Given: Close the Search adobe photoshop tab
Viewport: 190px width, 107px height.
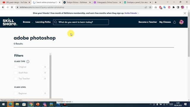Looking at the screenshot, I should (60, 2).
